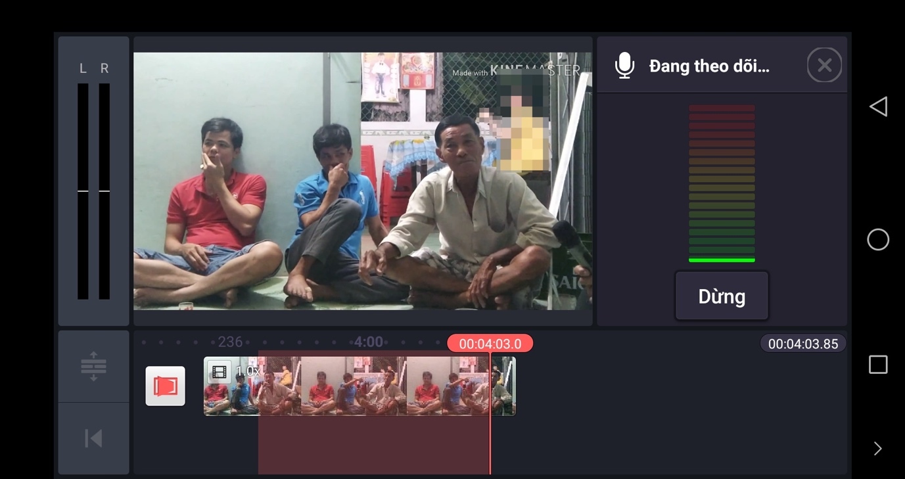Tap the microphone icon in the recording header
Screen dimensions: 905x479
pos(624,66)
